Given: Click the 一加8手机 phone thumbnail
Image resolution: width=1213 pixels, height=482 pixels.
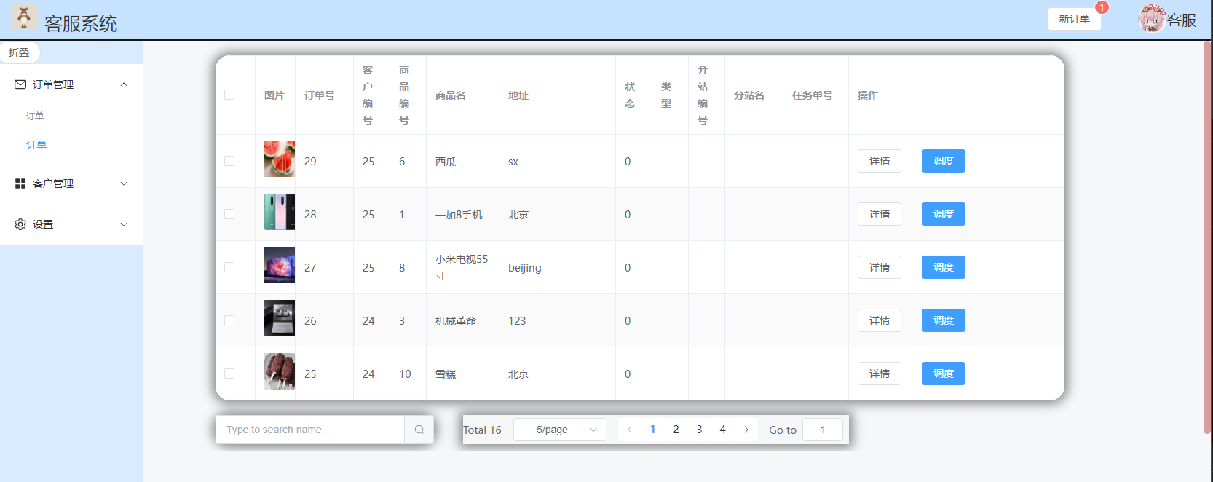Looking at the screenshot, I should coord(280,212).
